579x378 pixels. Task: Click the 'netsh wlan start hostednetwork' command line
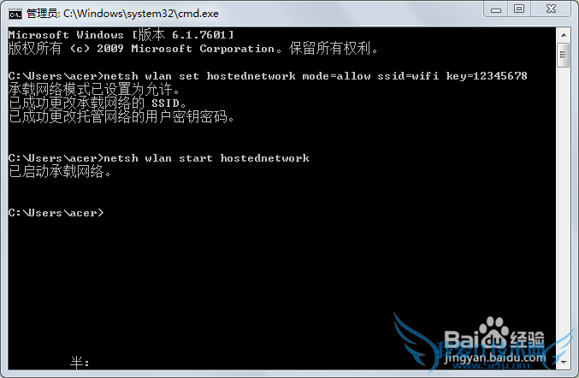point(159,158)
